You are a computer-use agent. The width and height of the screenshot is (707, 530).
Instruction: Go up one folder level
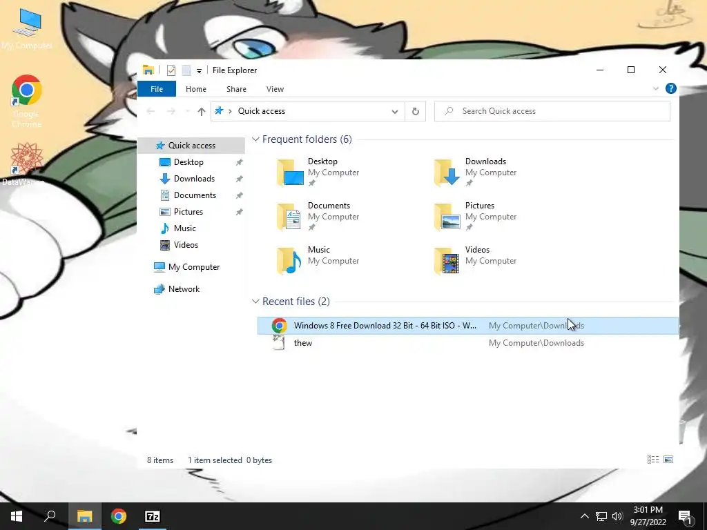tap(202, 111)
